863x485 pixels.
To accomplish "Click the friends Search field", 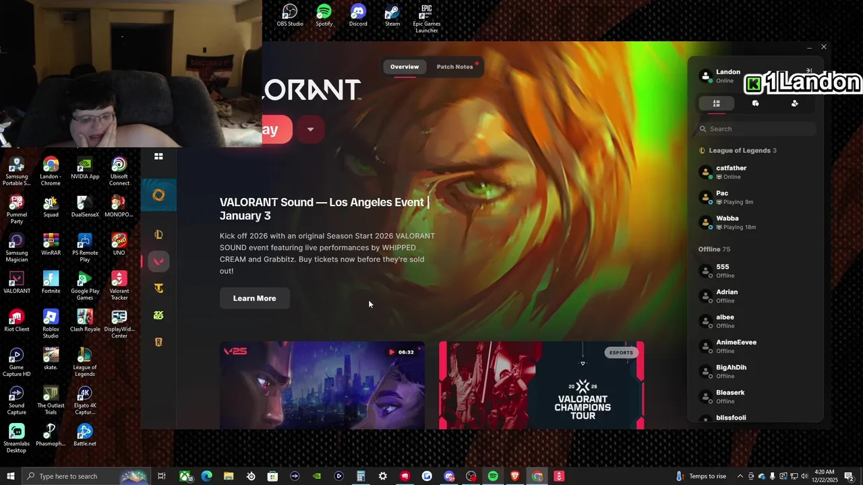I will pos(756,129).
